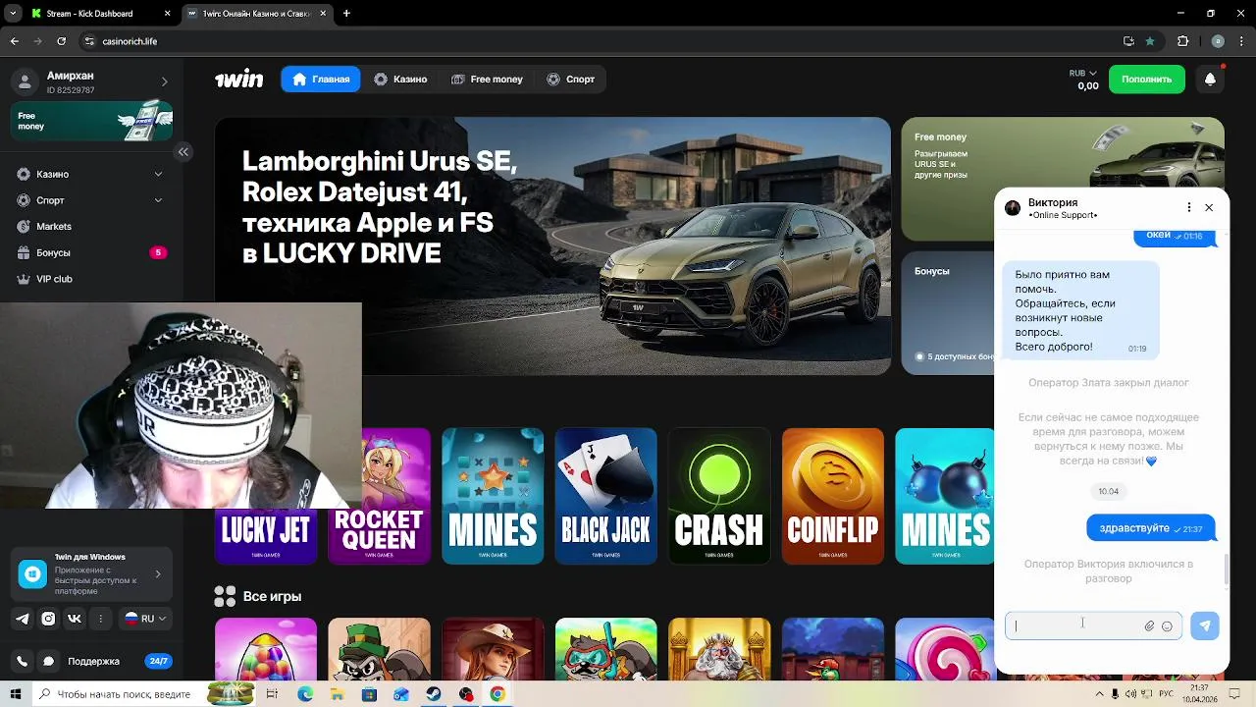Open the RU language dropdown
The height and width of the screenshot is (707, 1256).
tap(144, 619)
